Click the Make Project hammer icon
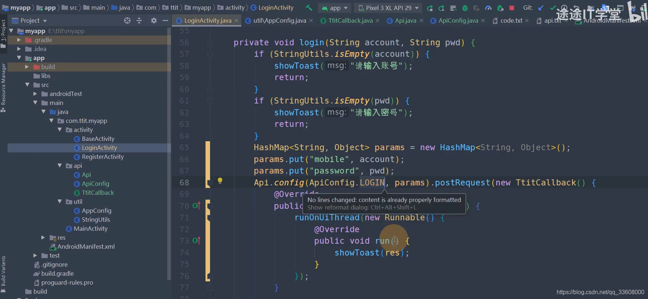Viewport: 648px width, 299px height. coord(309,8)
